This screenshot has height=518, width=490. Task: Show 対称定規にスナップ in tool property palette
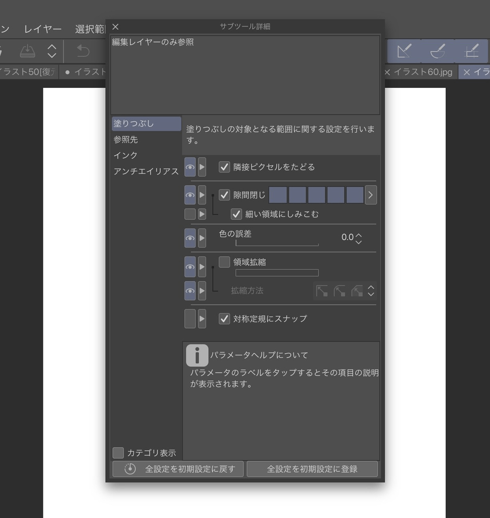click(x=190, y=319)
